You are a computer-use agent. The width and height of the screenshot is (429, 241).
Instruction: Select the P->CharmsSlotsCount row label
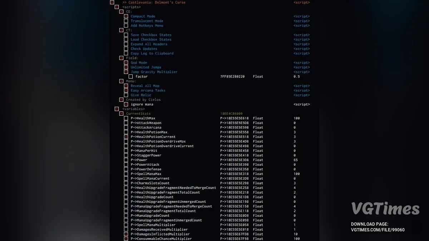[x=150, y=184]
